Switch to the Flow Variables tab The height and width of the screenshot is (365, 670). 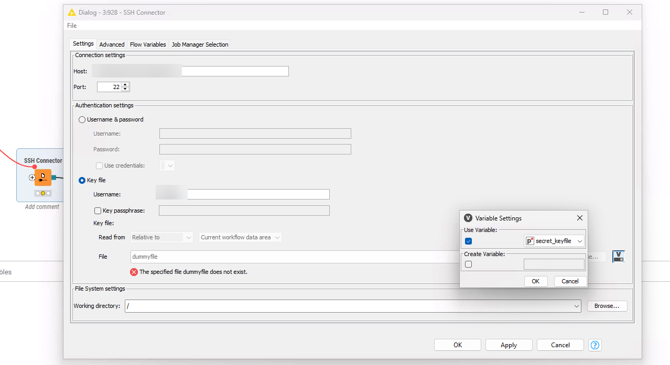coord(148,45)
